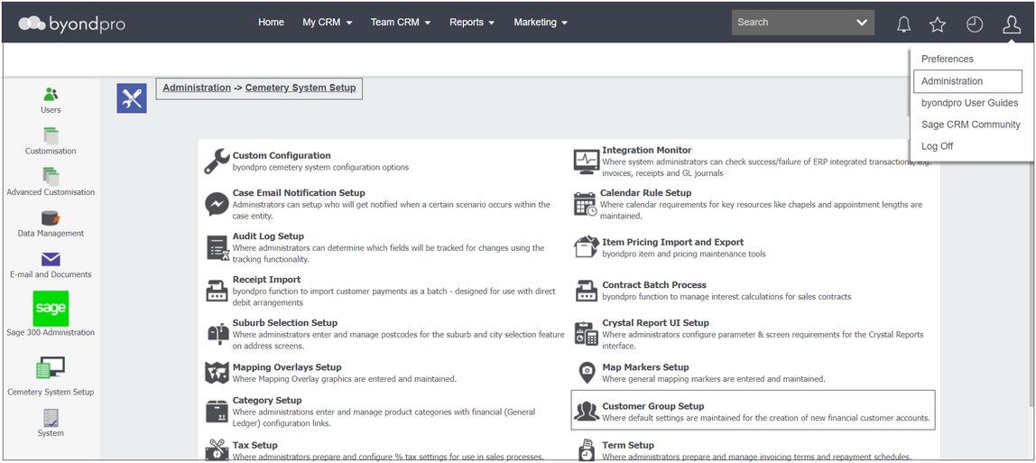Viewport: 1036px width, 463px height.
Task: Open Crystal Report UI Setup link
Action: coord(655,322)
